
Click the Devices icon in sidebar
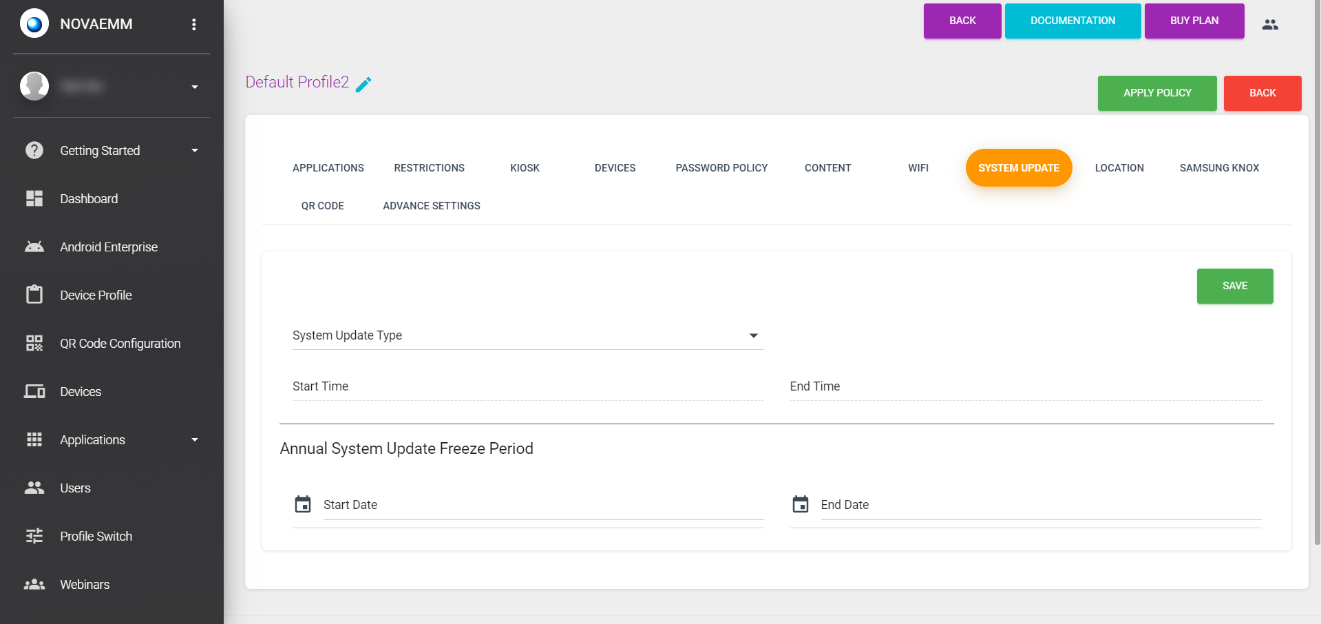pos(34,391)
